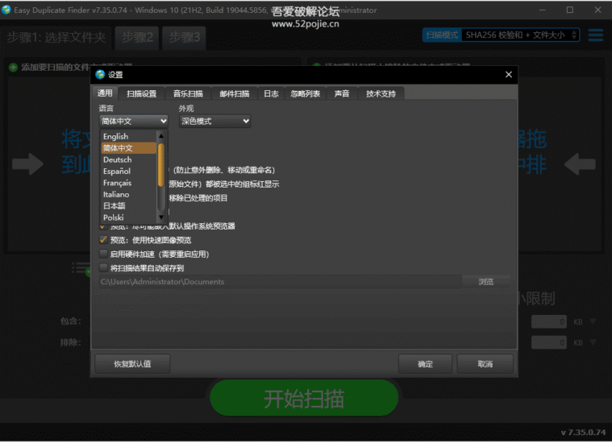Click the right panel left-pointing arrow
Viewport: 612px width, 443px height.
click(x=580, y=164)
